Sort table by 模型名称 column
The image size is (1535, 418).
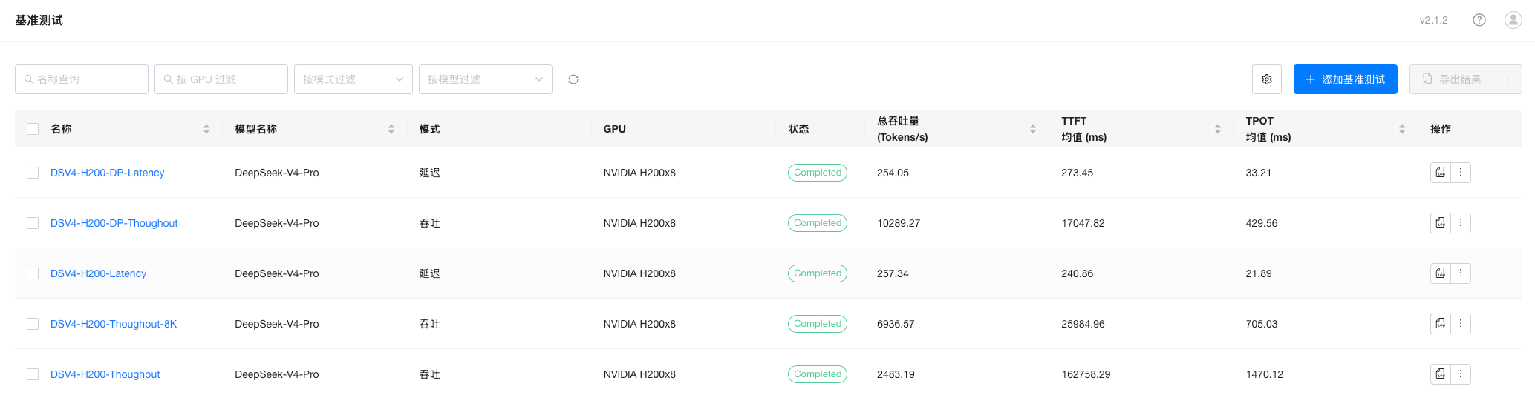(x=391, y=129)
